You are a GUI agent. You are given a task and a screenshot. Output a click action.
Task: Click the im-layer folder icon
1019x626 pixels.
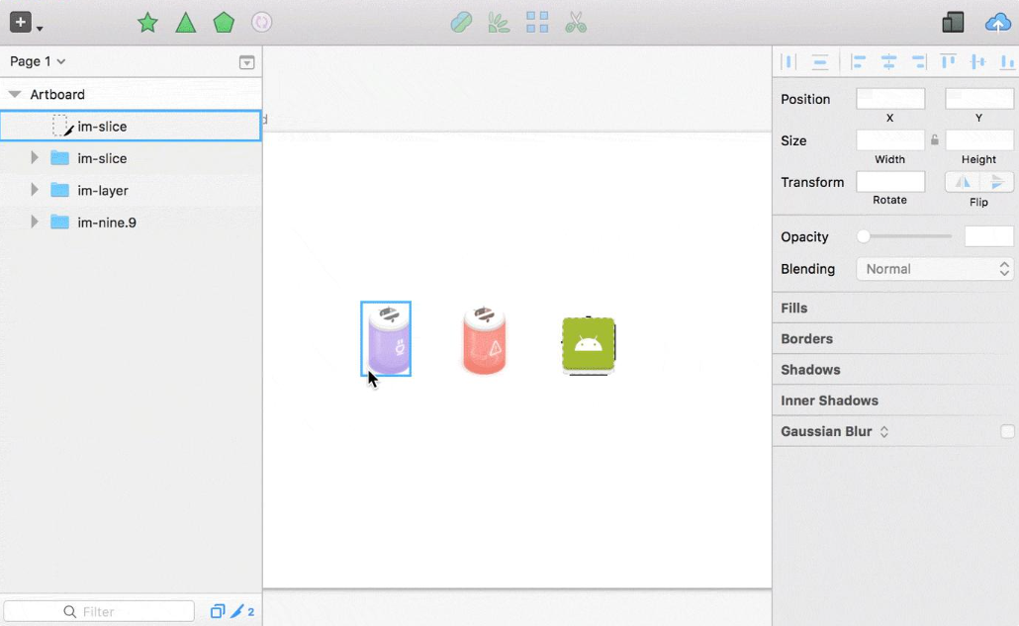click(59, 190)
